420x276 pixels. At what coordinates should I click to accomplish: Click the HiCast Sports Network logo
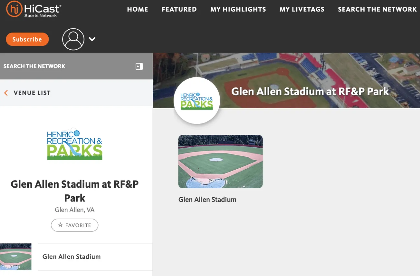pos(33,10)
